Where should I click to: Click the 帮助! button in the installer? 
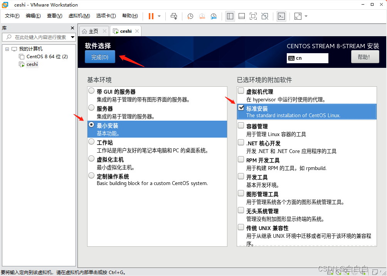[x=365, y=57]
